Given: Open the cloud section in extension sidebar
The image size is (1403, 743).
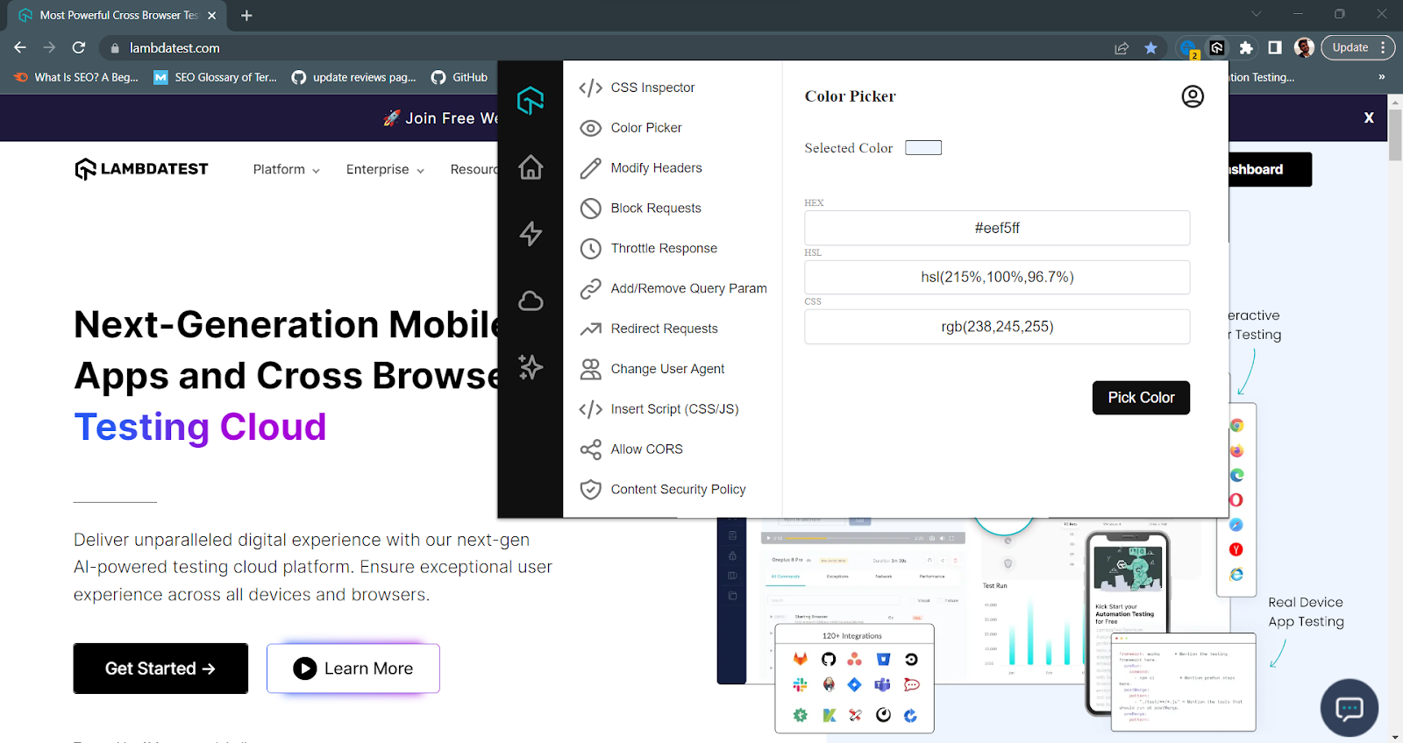Looking at the screenshot, I should 531,301.
